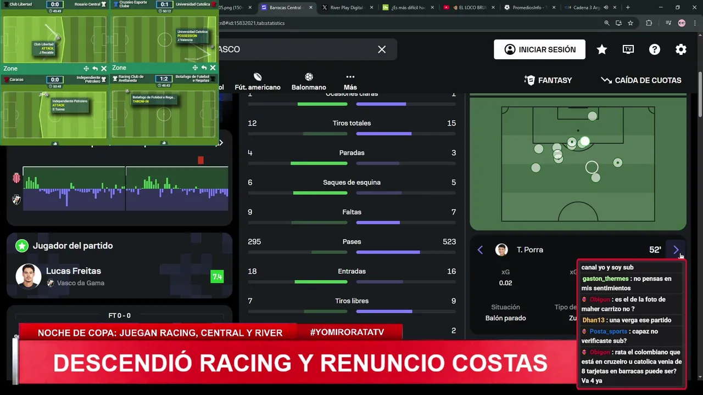Open the browser media control icon

tap(668, 23)
